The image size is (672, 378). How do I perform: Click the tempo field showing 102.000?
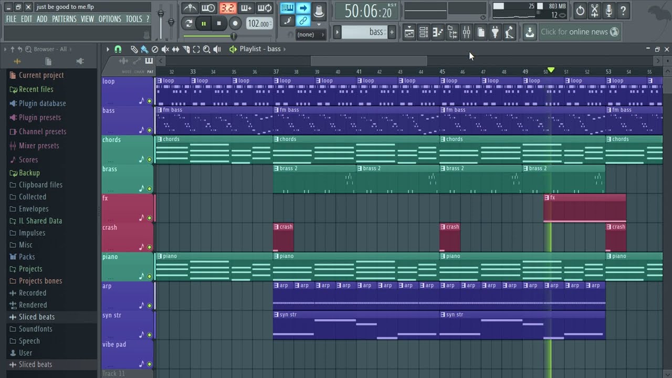click(259, 24)
